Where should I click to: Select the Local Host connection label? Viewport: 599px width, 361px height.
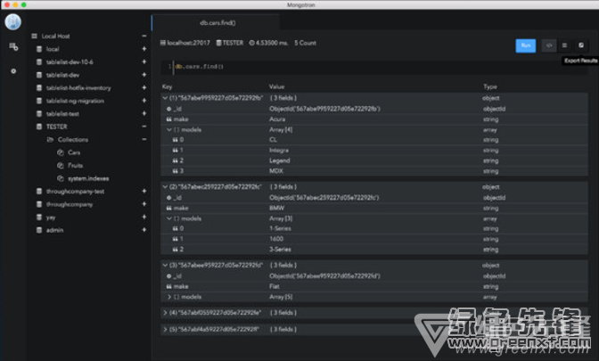tap(56, 36)
